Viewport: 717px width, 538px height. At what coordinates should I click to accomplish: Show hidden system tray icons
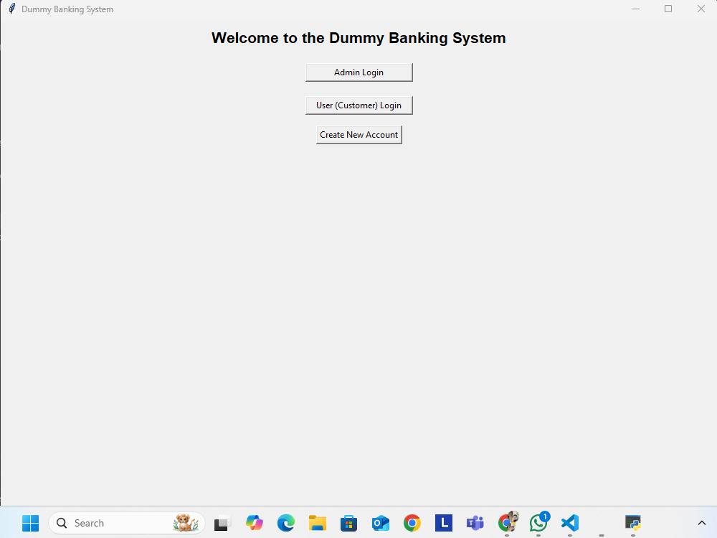[x=702, y=523]
